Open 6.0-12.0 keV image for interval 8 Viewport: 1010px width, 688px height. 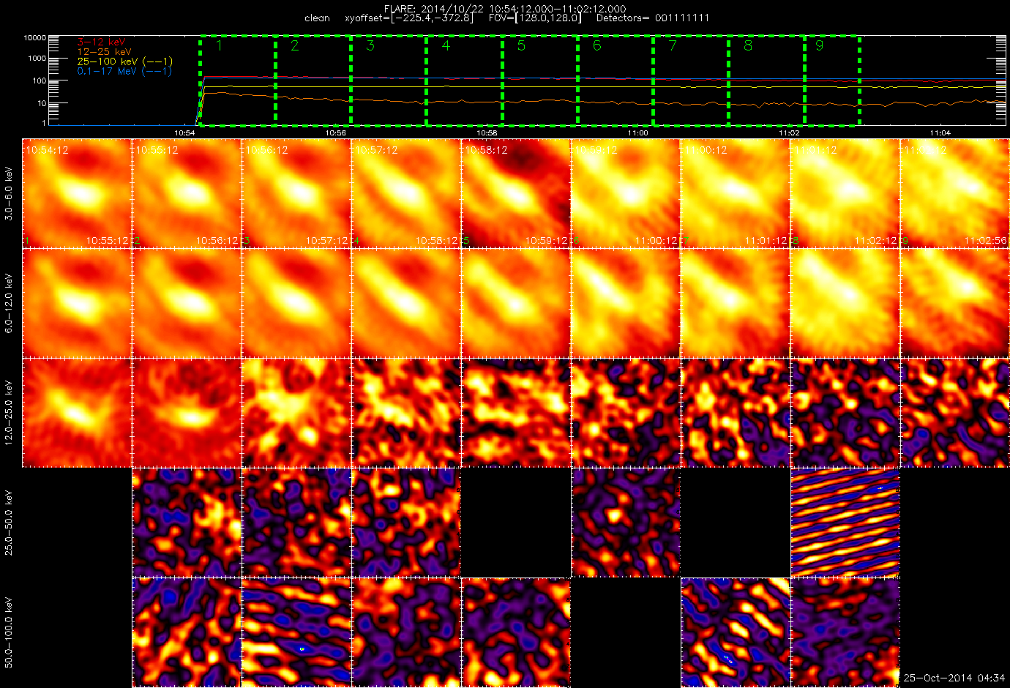pyautogui.click(x=845, y=302)
